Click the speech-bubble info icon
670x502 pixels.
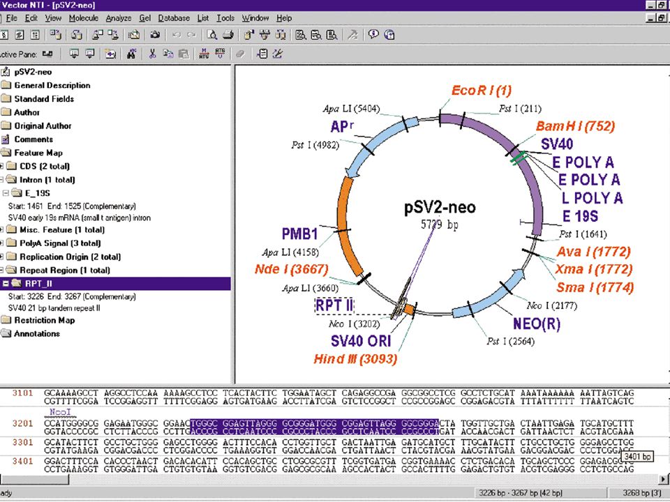click(x=373, y=34)
